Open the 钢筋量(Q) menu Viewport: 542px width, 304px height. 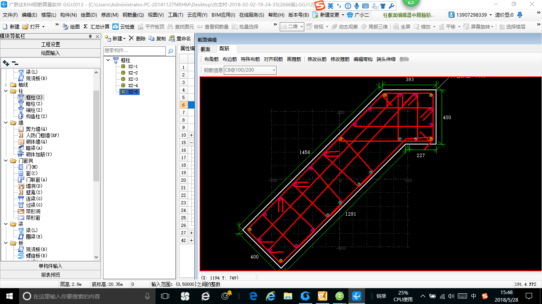133,15
